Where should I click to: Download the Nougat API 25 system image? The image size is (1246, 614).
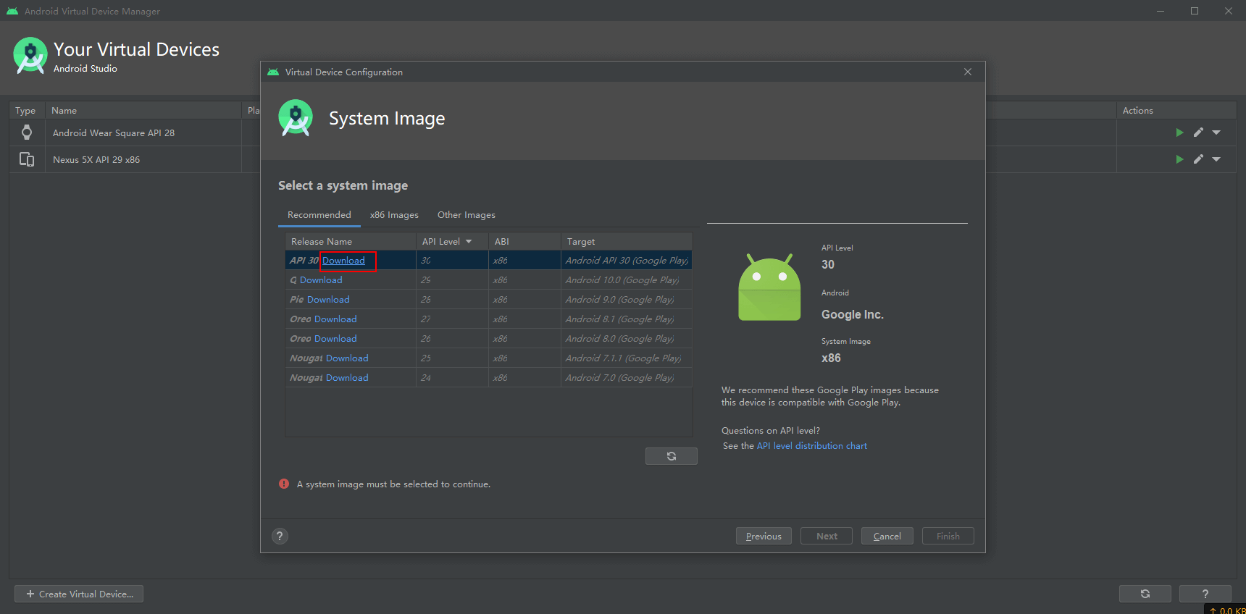coord(347,358)
